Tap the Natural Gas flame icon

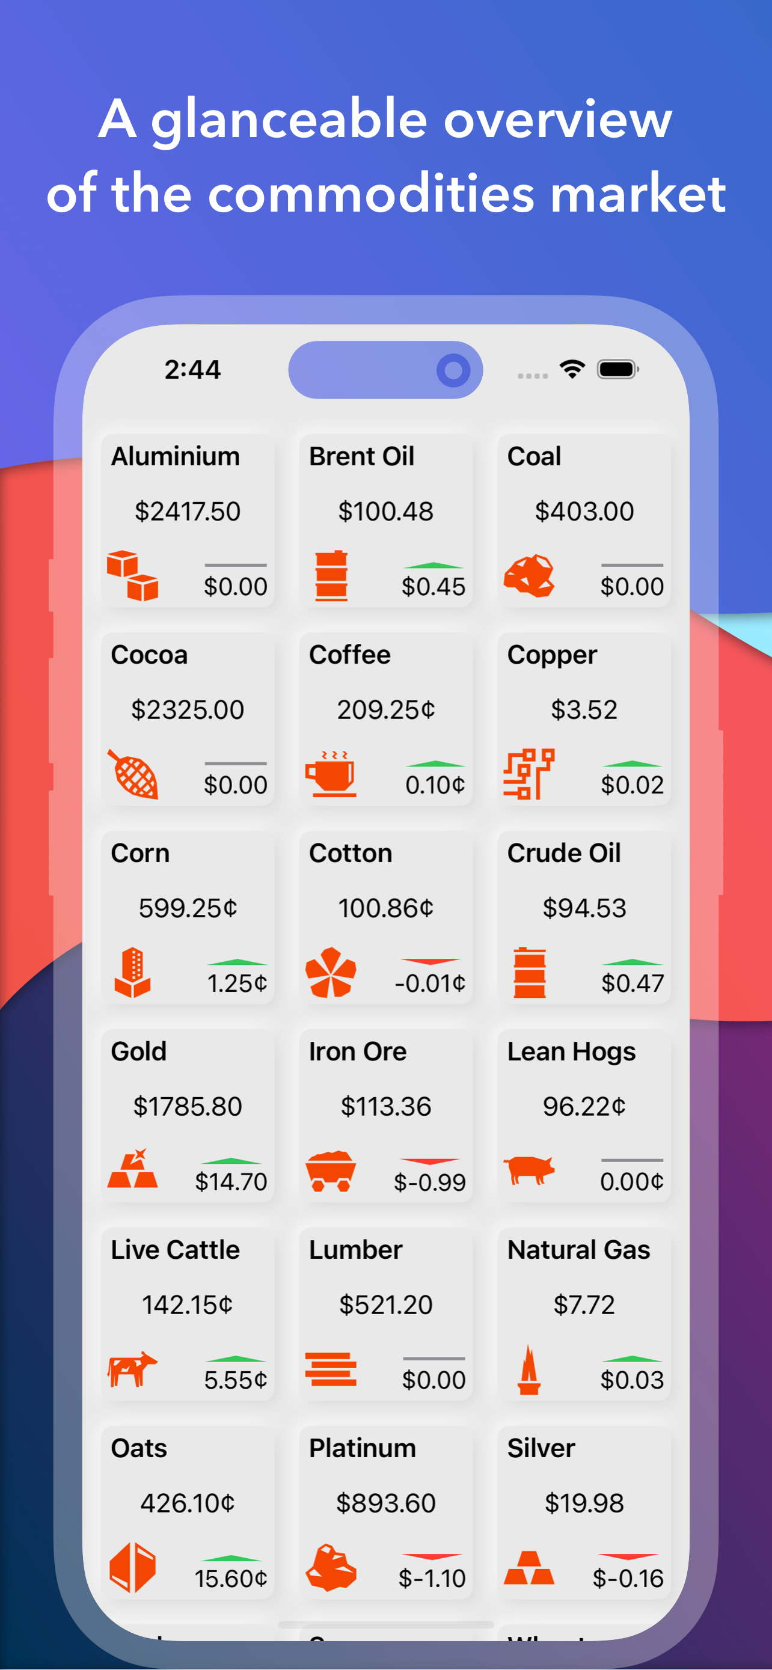(x=529, y=1369)
